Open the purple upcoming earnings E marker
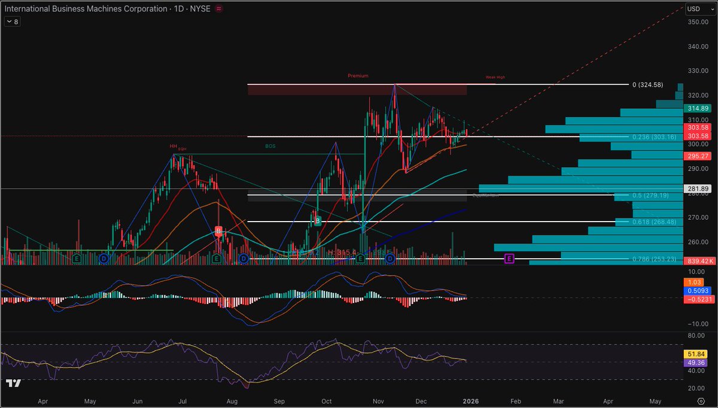 click(x=509, y=259)
